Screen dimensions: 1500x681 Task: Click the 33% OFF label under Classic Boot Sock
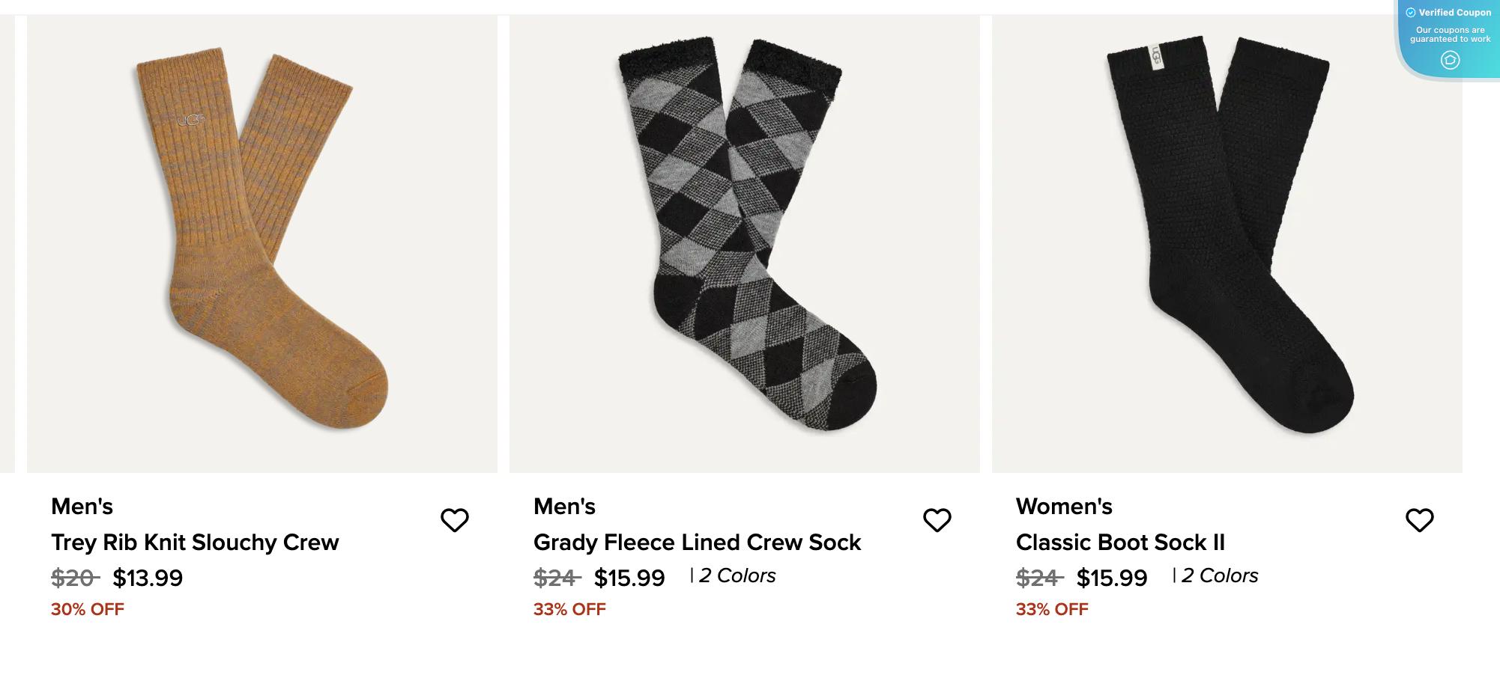(1052, 609)
